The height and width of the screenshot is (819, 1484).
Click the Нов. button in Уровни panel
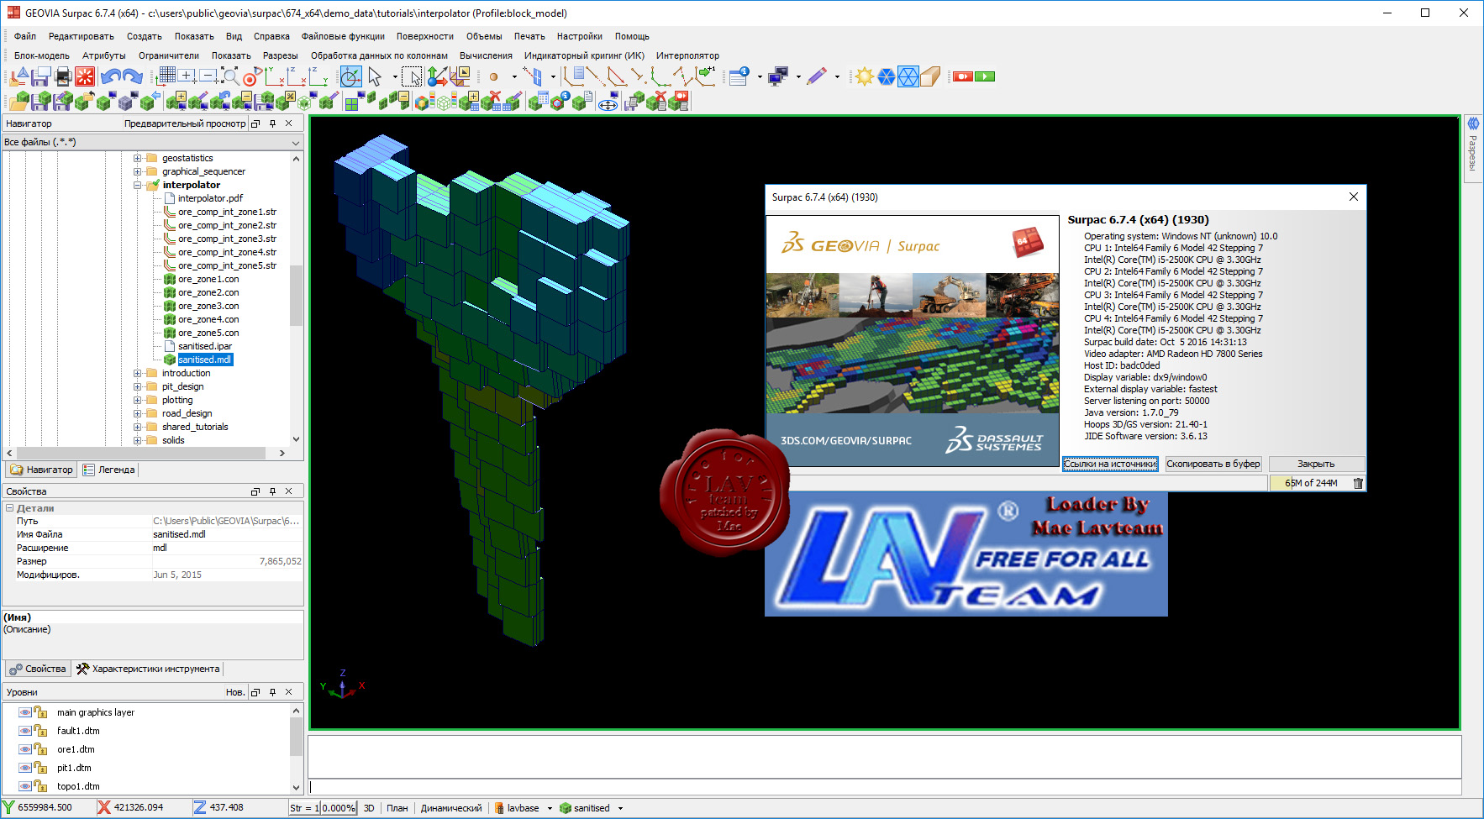235,692
